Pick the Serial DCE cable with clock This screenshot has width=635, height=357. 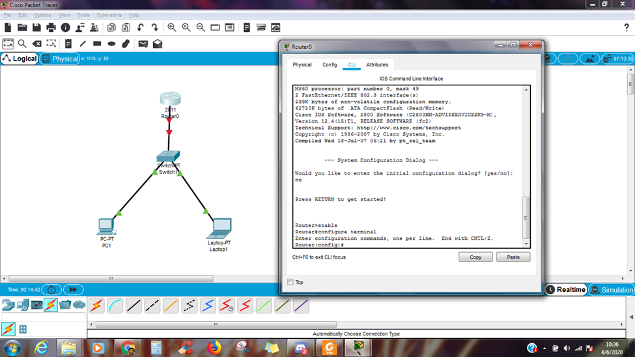[227, 306]
